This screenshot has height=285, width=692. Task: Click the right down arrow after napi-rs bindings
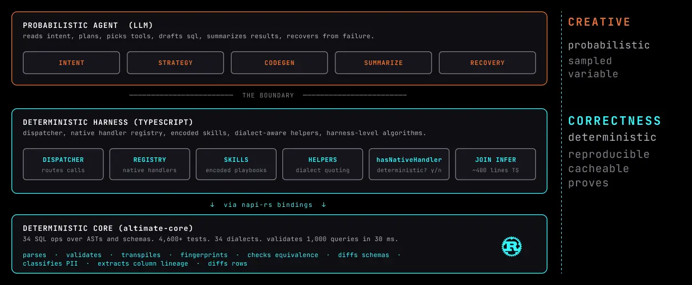[x=323, y=205]
